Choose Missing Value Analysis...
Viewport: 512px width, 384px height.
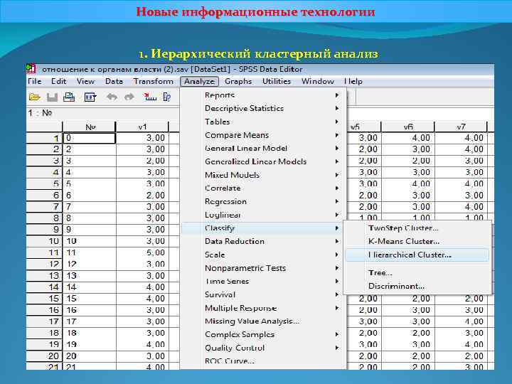point(263,321)
